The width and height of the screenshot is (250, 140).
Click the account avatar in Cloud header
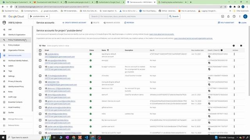[245, 16]
